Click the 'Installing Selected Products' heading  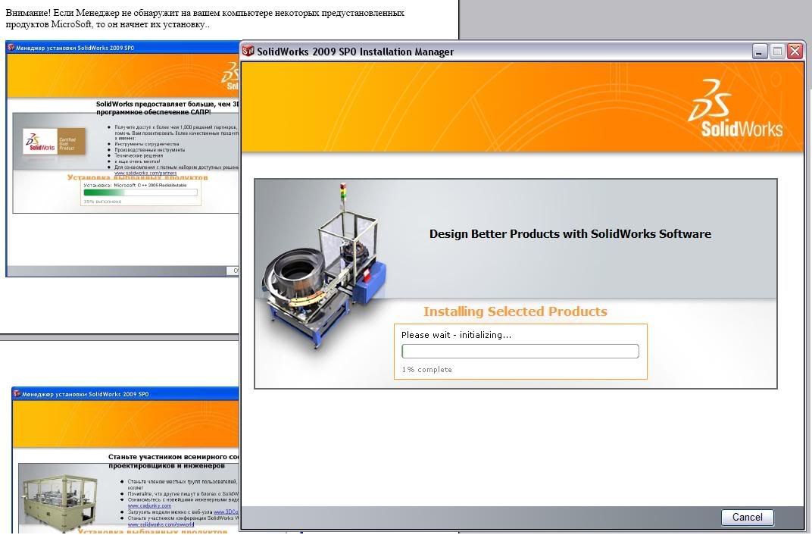pyautogui.click(x=515, y=311)
